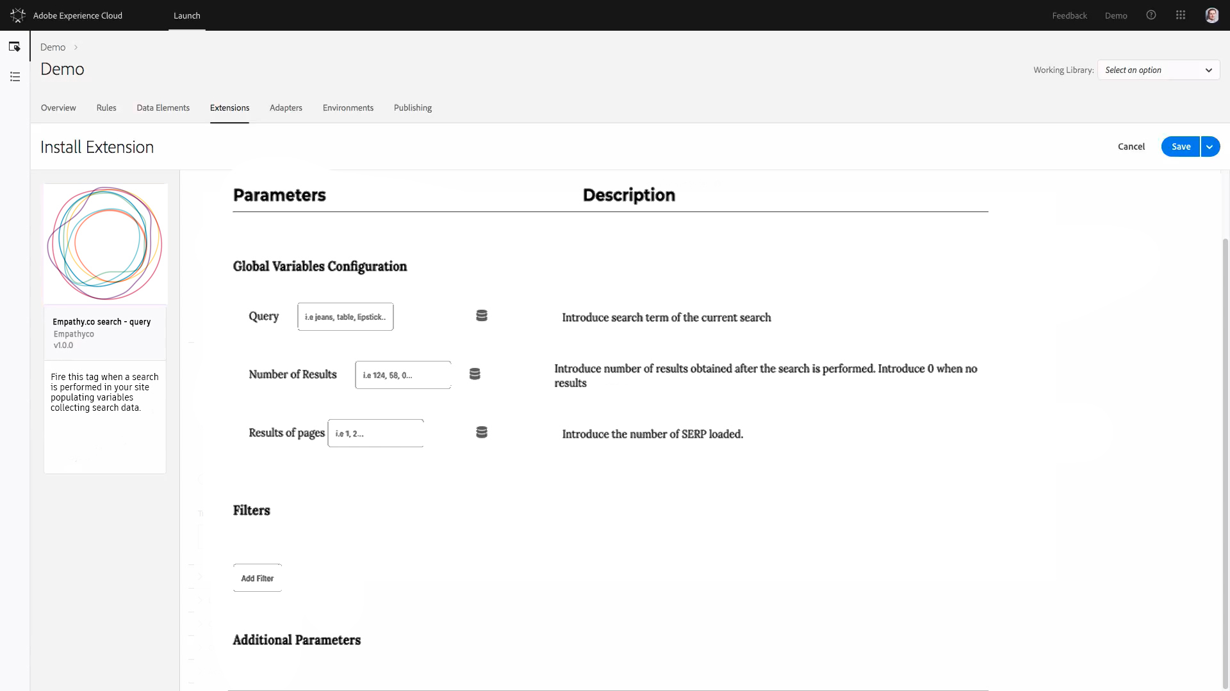Image resolution: width=1230 pixels, height=691 pixels.
Task: Switch to the Data Elements tab
Action: coord(163,107)
